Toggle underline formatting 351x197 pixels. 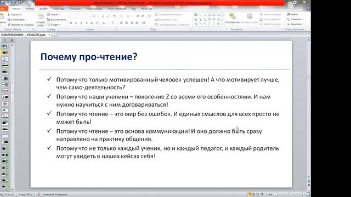(x=81, y=23)
